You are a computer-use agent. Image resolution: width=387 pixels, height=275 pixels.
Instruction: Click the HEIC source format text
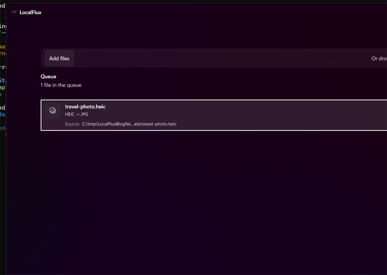[70, 114]
